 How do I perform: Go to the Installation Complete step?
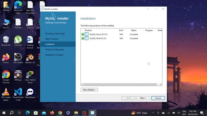click(x=54, y=55)
